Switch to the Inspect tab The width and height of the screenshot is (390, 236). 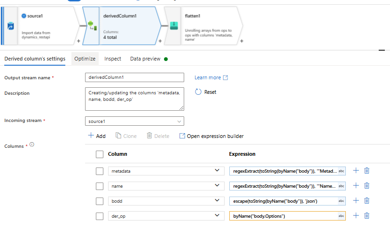[113, 59]
